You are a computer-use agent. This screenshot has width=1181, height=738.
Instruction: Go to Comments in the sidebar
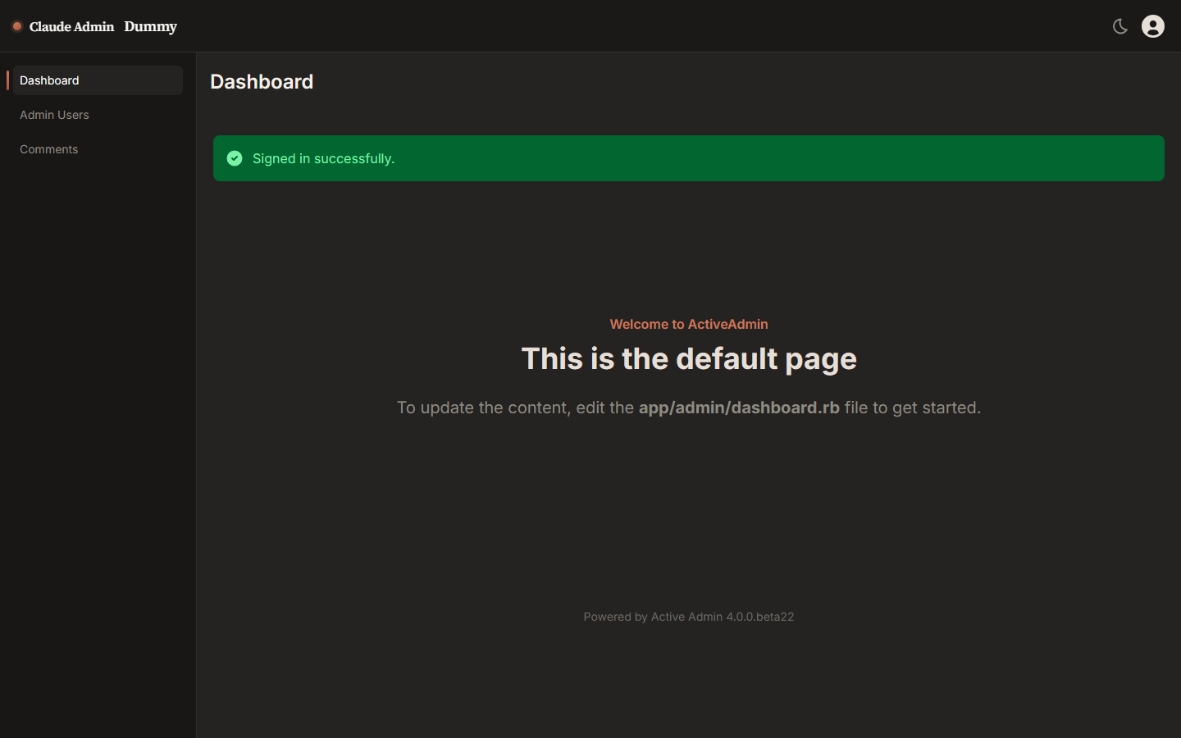[98, 149]
